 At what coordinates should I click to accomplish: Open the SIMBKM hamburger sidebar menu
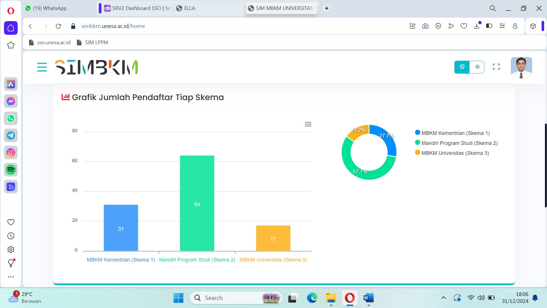coord(42,67)
